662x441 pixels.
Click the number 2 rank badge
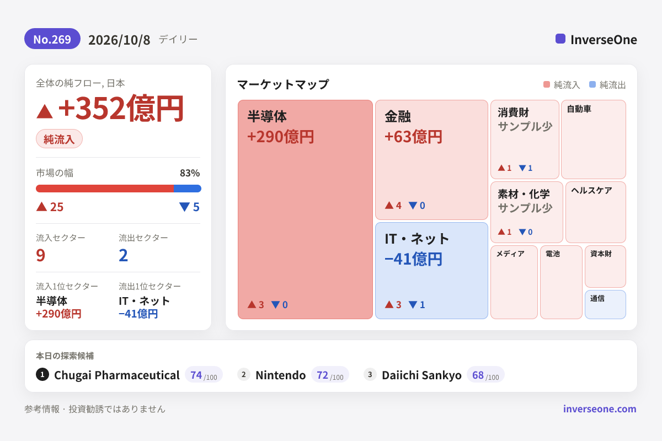point(244,375)
